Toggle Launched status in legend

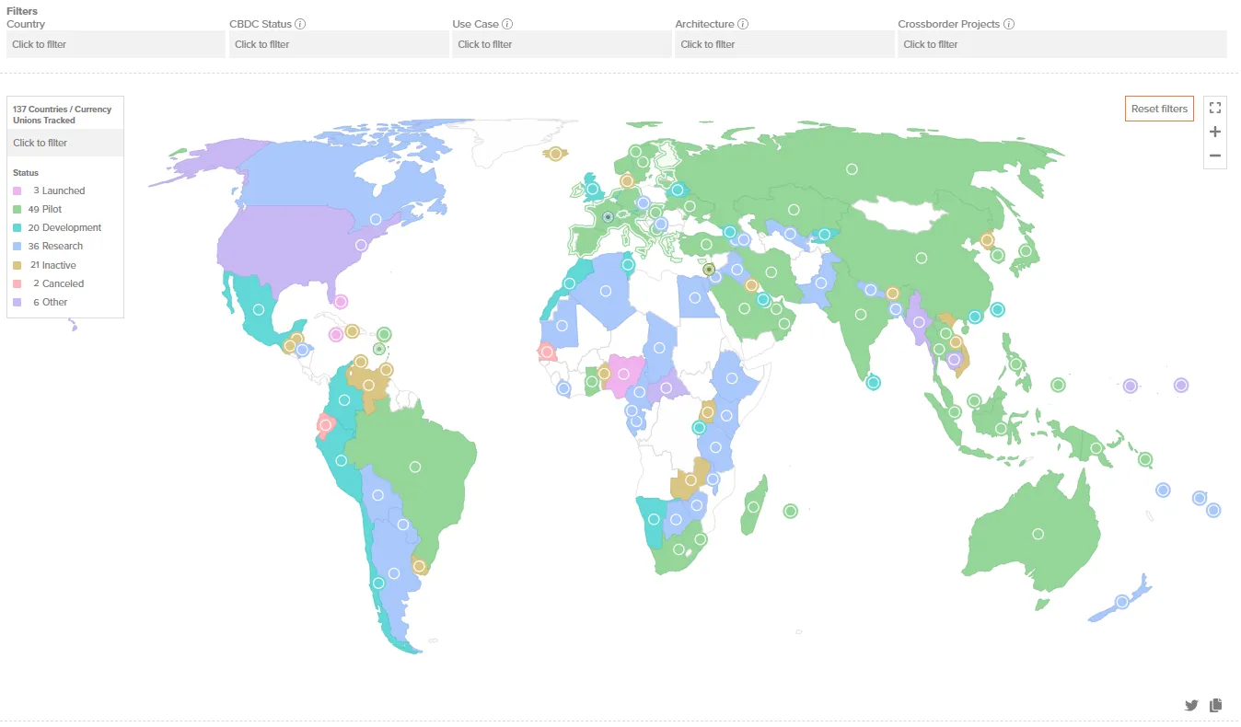coord(63,190)
